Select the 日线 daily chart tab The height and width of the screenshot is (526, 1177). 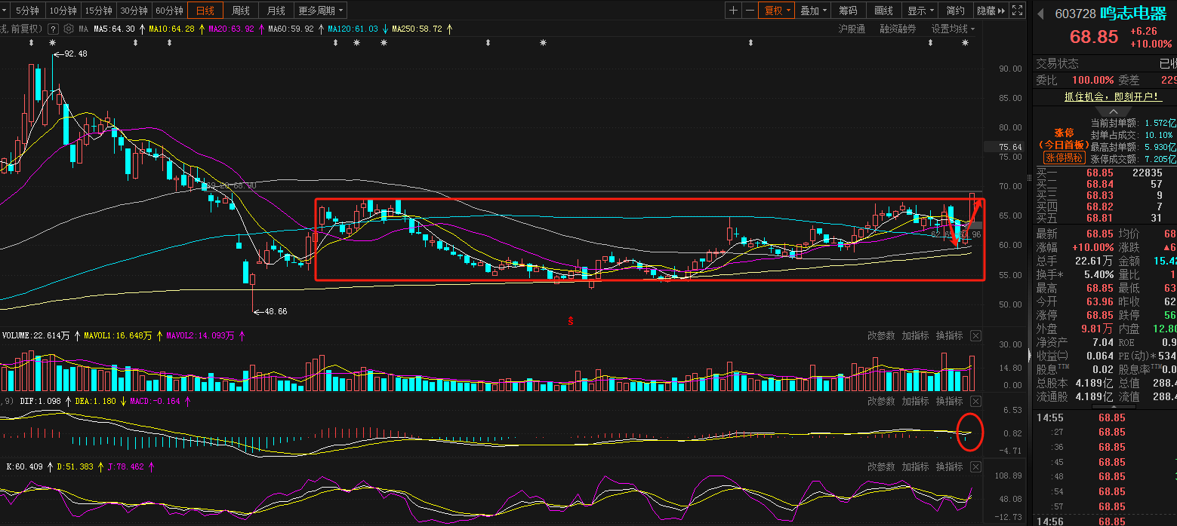[205, 11]
